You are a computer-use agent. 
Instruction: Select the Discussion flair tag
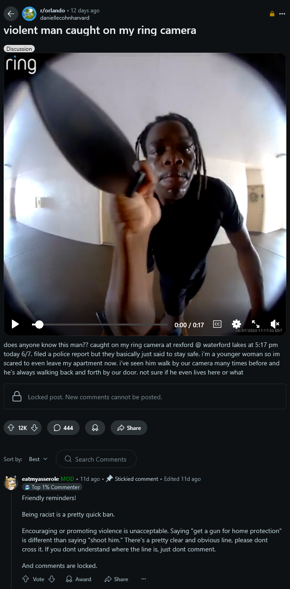point(19,49)
